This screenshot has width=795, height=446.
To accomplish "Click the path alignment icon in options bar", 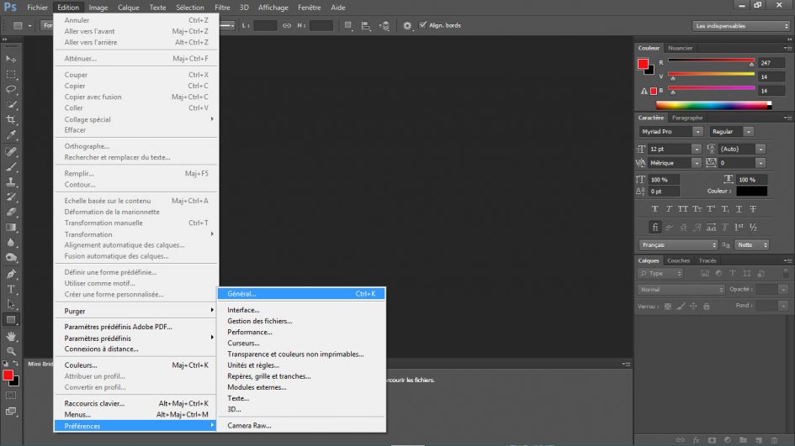I will 366,25.
